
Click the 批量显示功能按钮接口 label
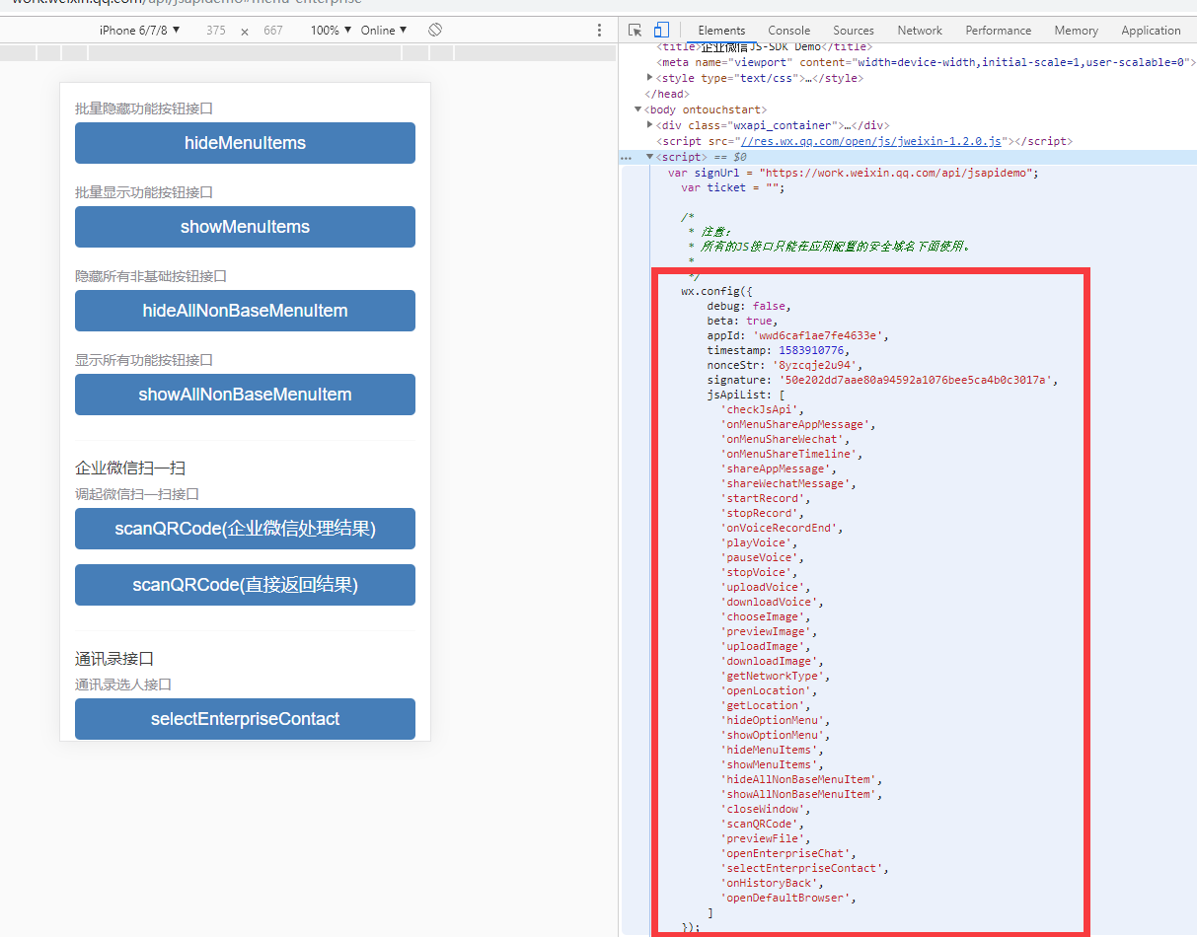pos(144,192)
